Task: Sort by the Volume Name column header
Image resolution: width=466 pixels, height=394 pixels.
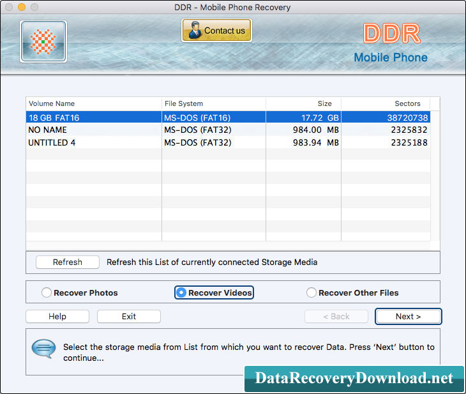Action: [94, 103]
